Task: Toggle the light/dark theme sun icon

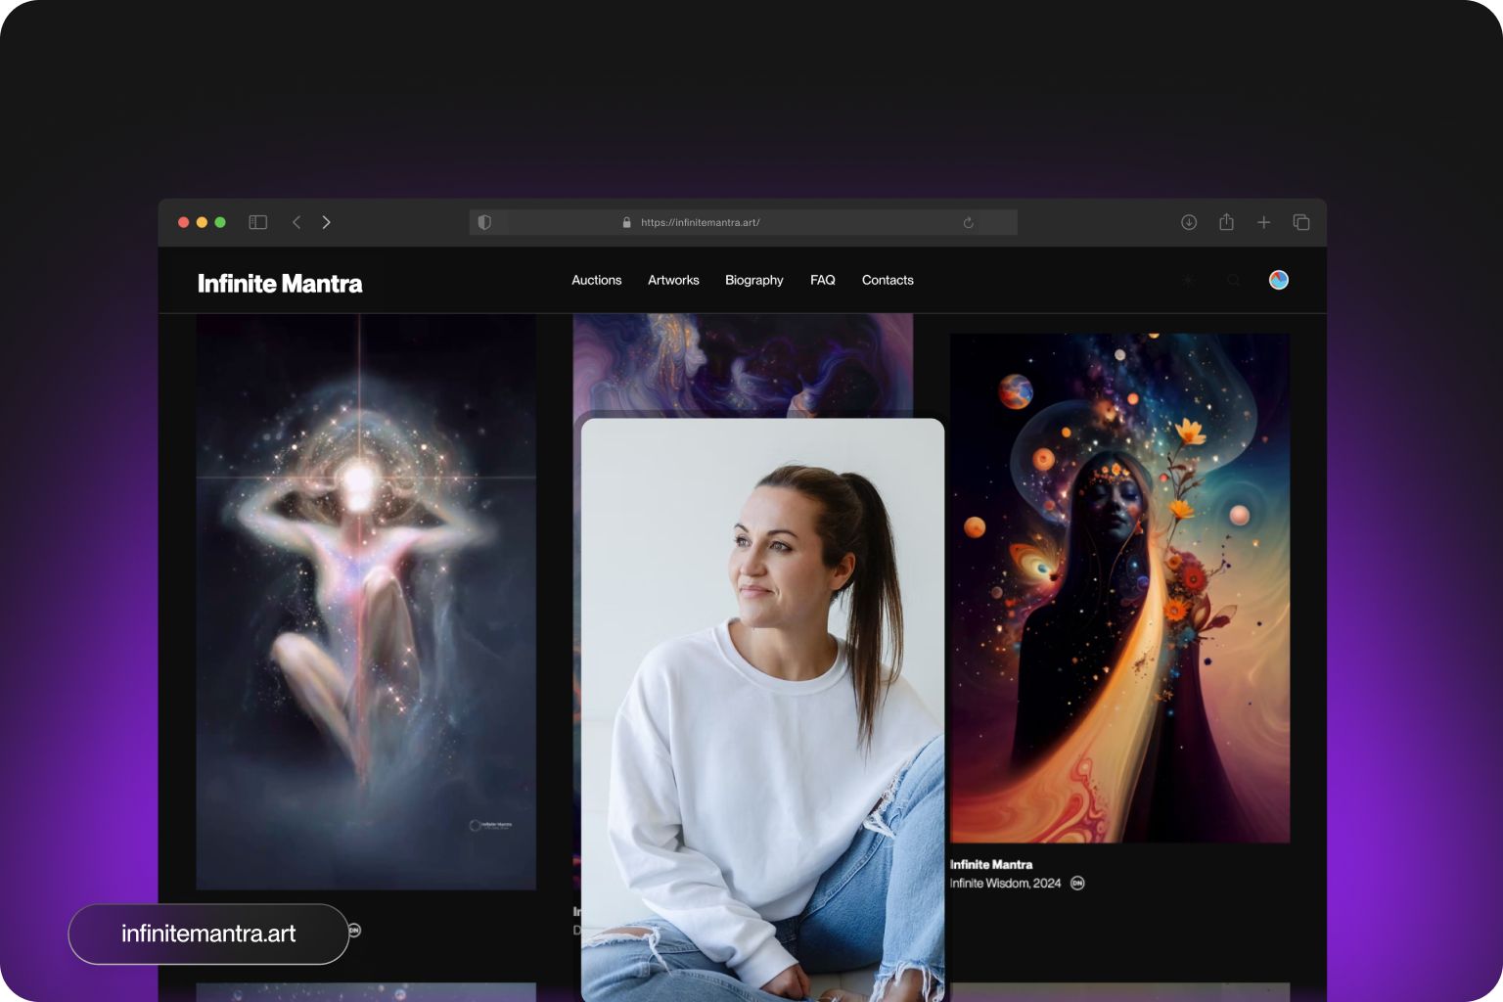Action: [1188, 280]
